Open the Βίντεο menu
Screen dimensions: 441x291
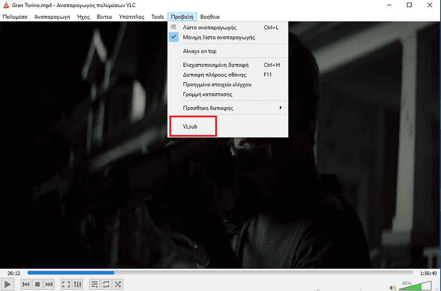tap(104, 17)
